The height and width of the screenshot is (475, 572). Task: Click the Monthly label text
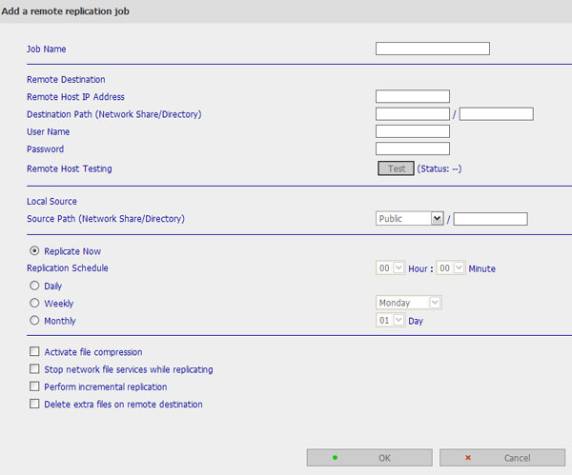pyautogui.click(x=60, y=321)
